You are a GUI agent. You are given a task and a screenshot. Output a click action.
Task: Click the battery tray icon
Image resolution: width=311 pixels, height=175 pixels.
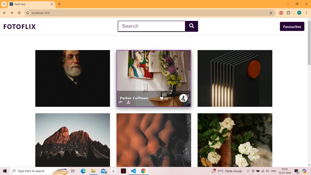[258, 171]
